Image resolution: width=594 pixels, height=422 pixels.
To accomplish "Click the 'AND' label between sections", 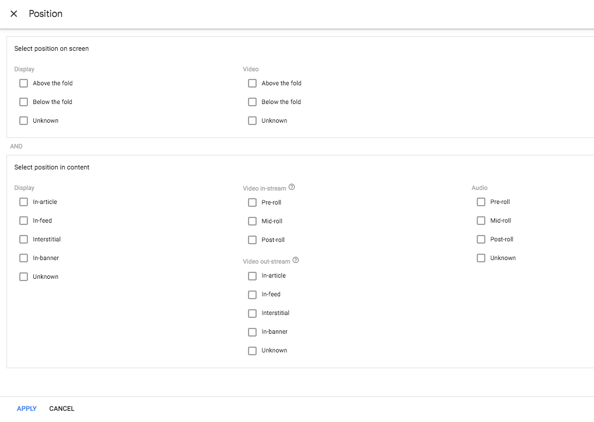I will [16, 146].
